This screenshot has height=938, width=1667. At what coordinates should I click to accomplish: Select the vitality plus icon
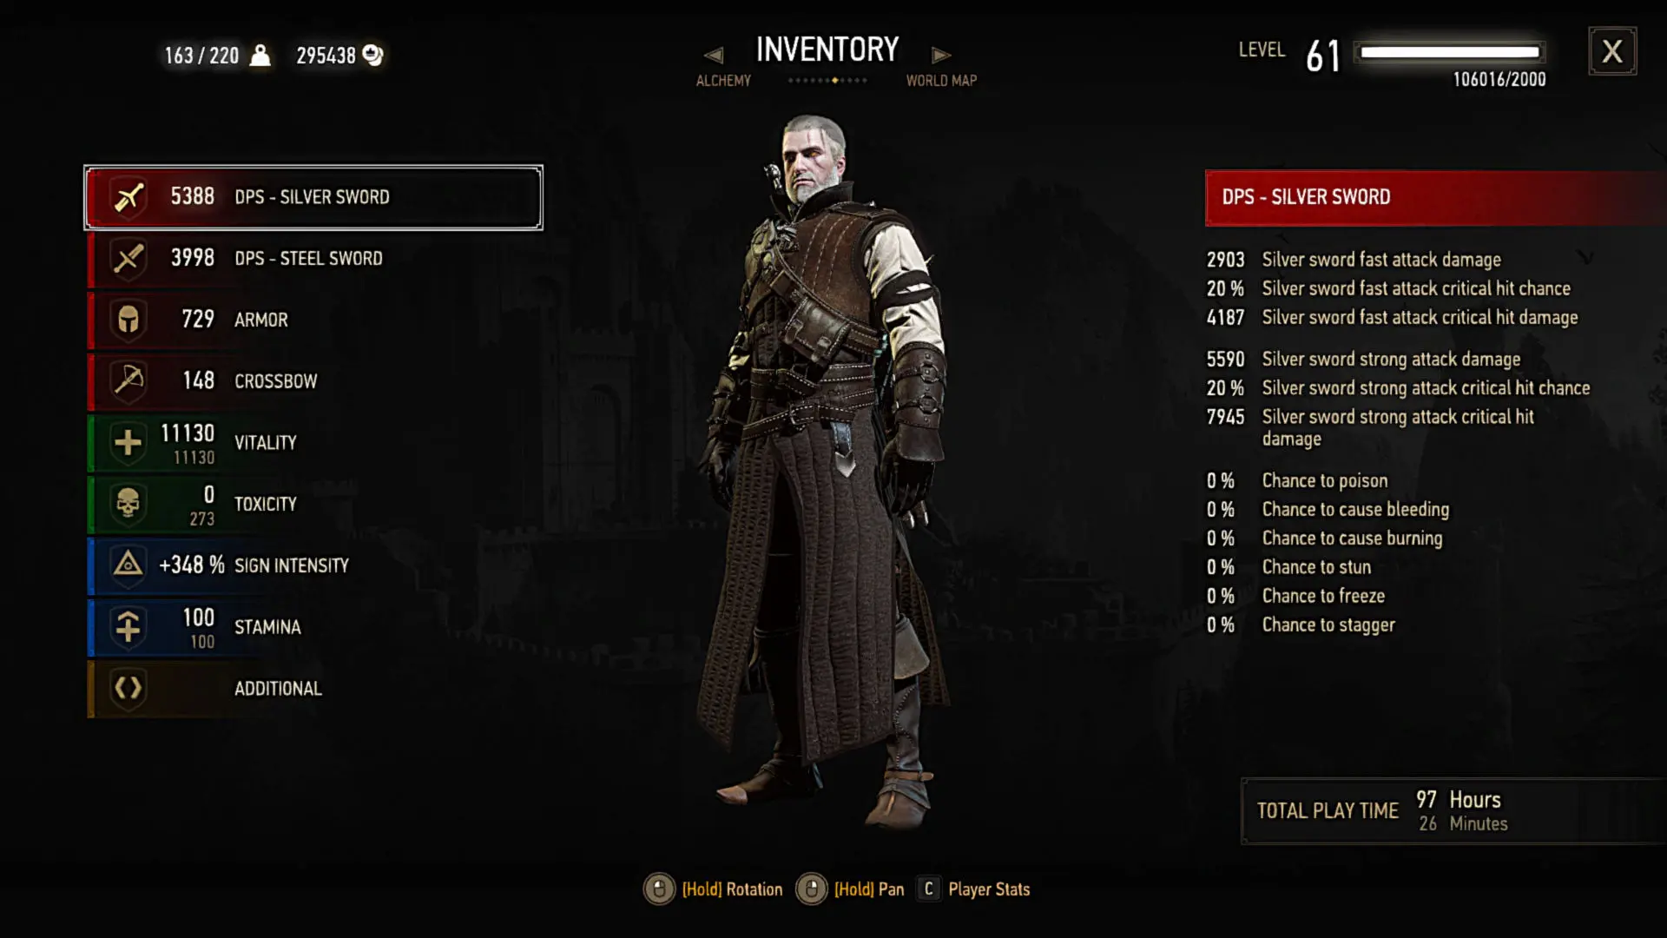pos(128,443)
